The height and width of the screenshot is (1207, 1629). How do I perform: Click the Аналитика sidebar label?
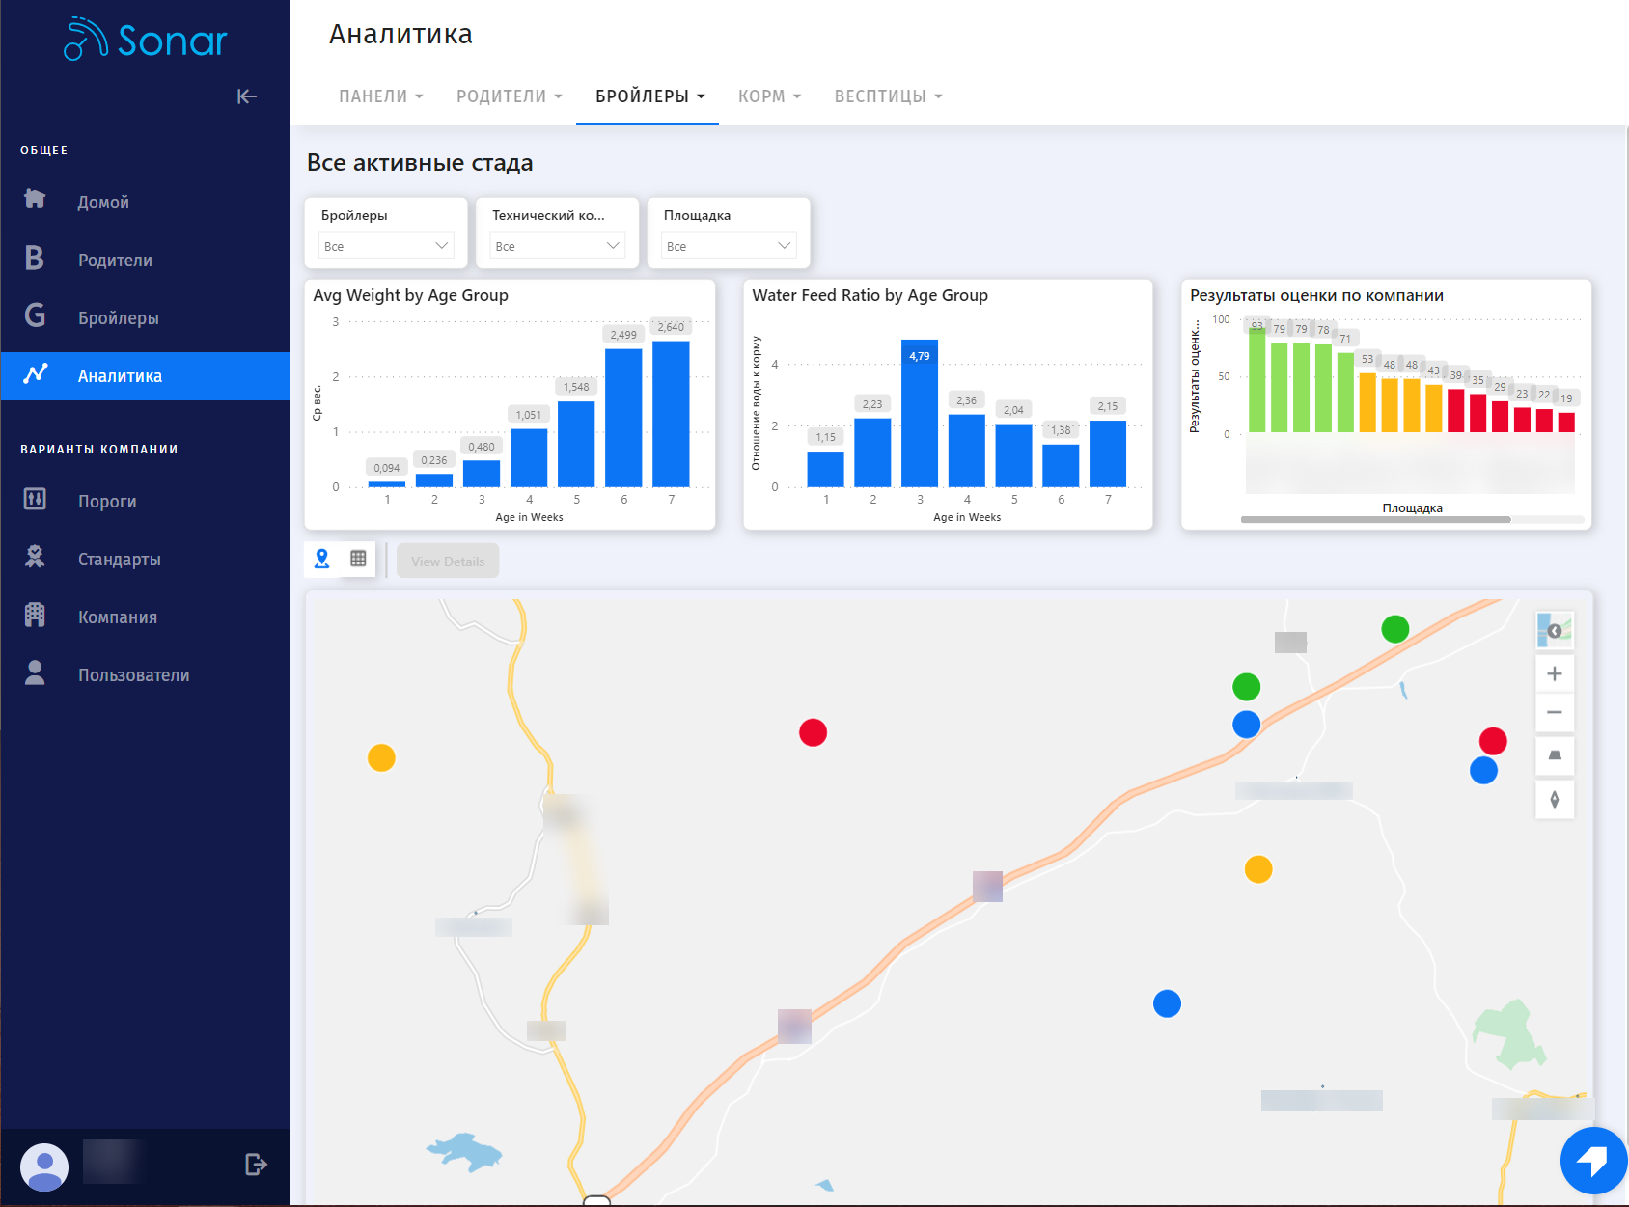[120, 376]
